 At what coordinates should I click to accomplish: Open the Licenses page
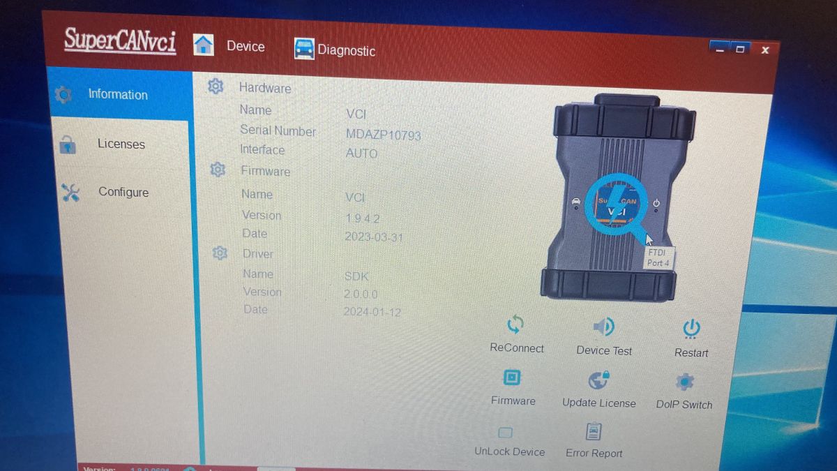tap(120, 144)
